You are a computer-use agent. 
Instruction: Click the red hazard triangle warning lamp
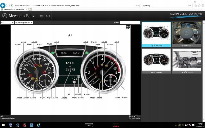[x=44, y=72]
